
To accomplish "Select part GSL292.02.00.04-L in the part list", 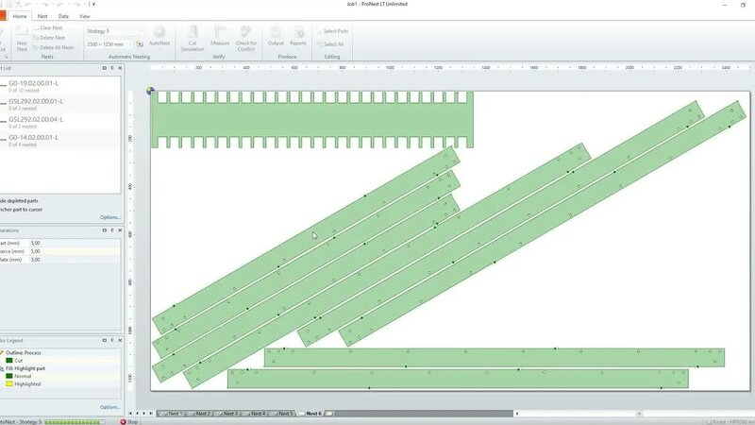I will (x=60, y=123).
